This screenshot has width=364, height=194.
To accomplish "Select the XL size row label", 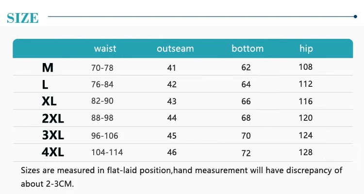I will pyautogui.click(x=49, y=101).
